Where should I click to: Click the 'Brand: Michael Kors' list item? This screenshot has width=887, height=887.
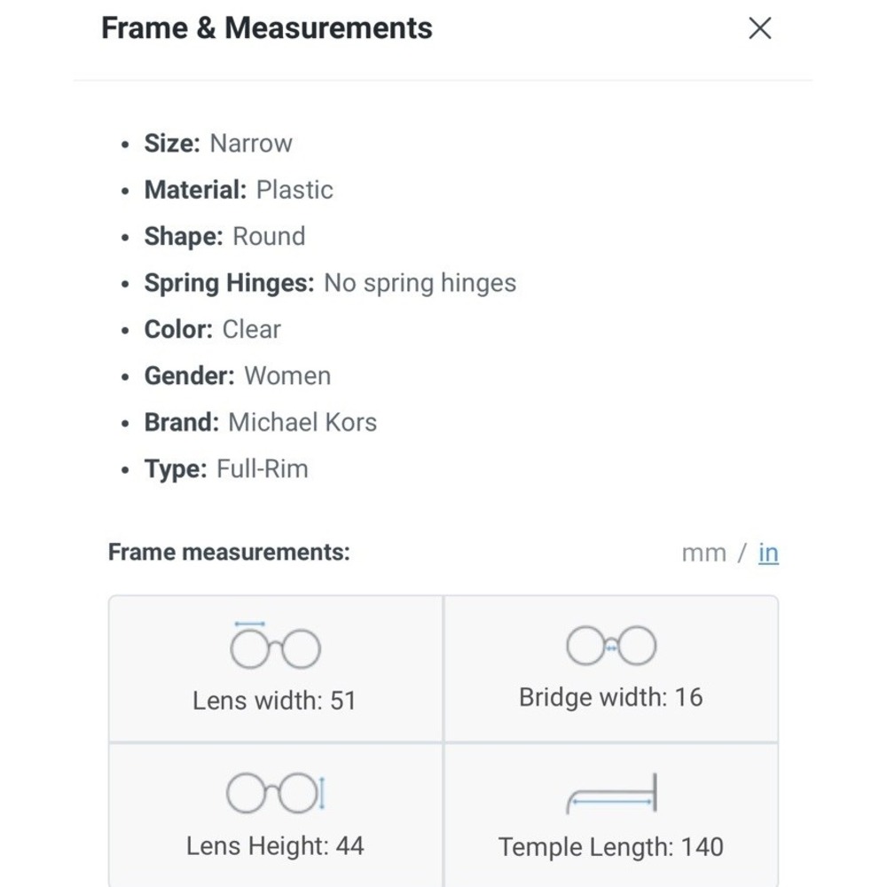(x=261, y=422)
